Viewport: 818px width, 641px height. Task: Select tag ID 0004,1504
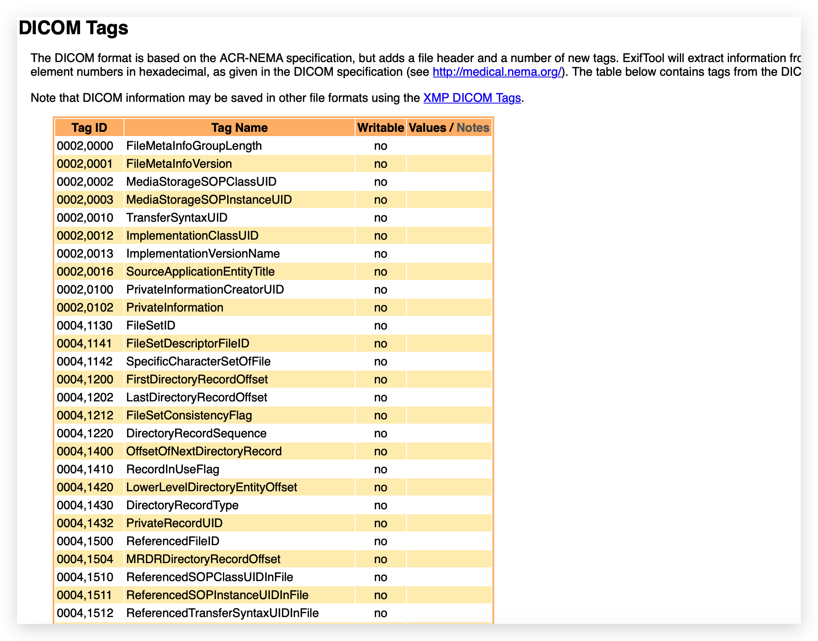(x=85, y=559)
